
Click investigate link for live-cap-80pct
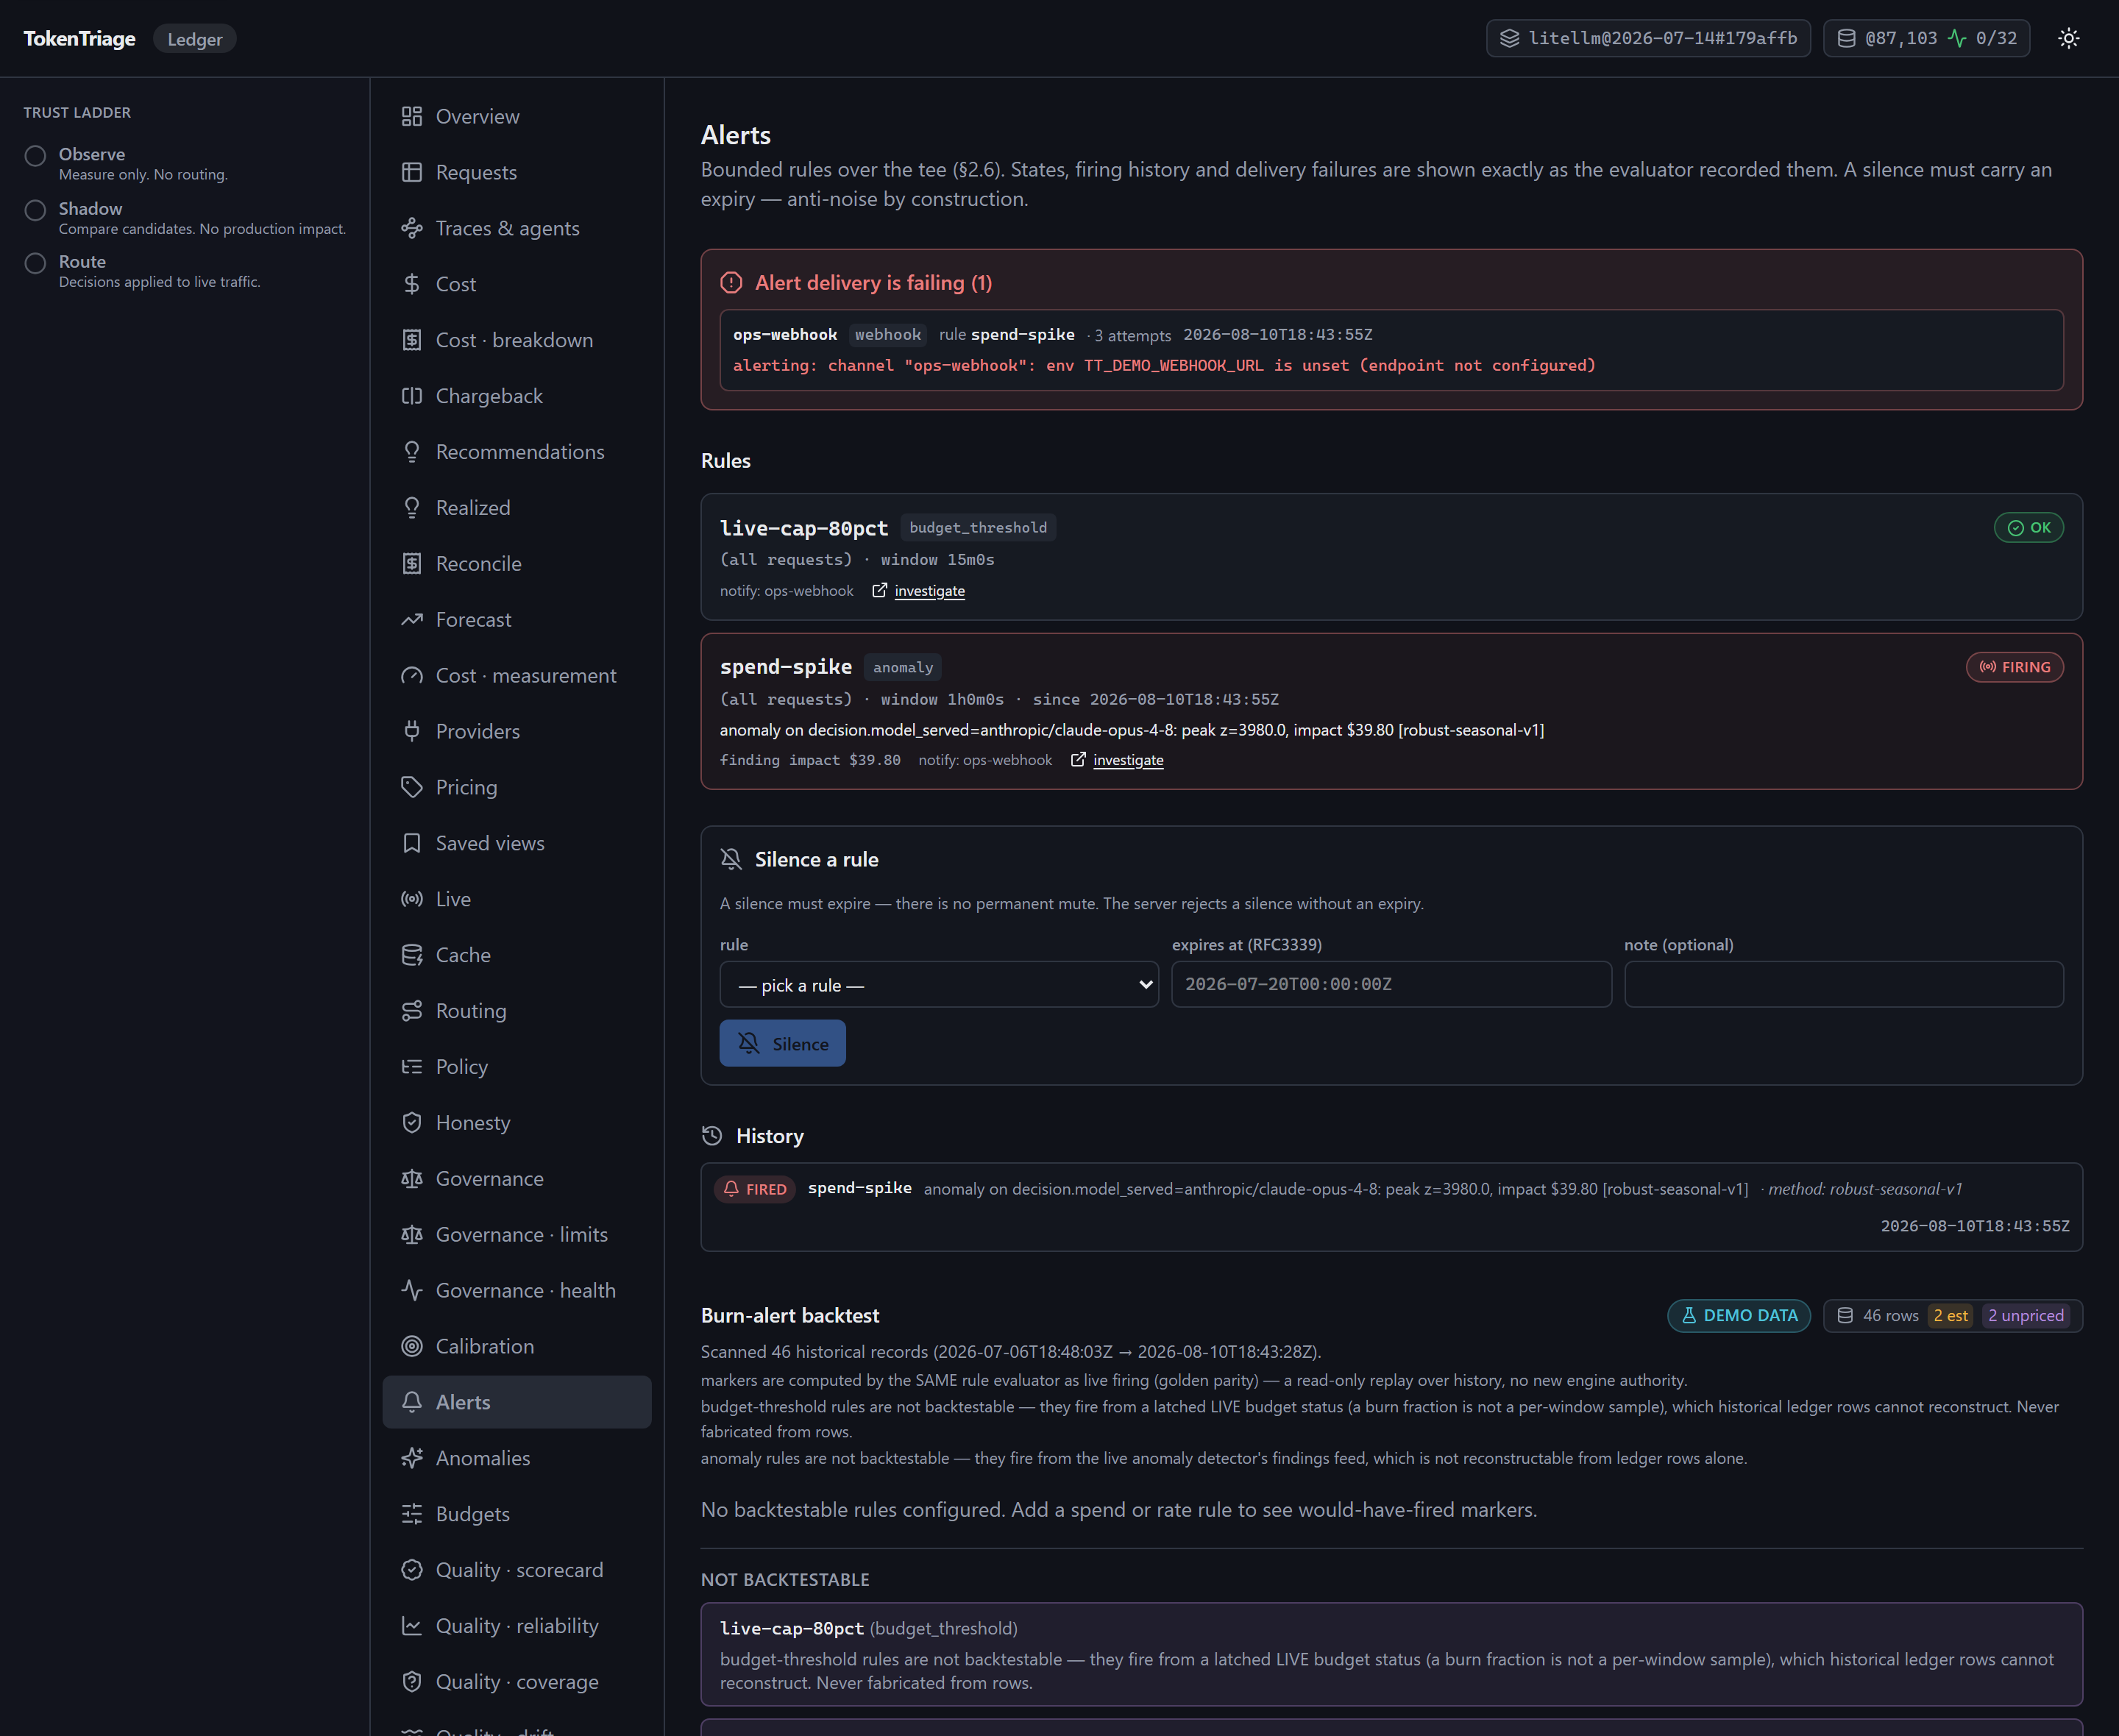point(929,591)
